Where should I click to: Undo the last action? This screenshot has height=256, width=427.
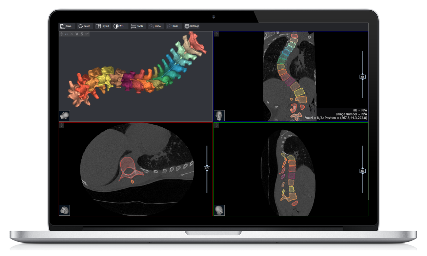pyautogui.click(x=155, y=26)
